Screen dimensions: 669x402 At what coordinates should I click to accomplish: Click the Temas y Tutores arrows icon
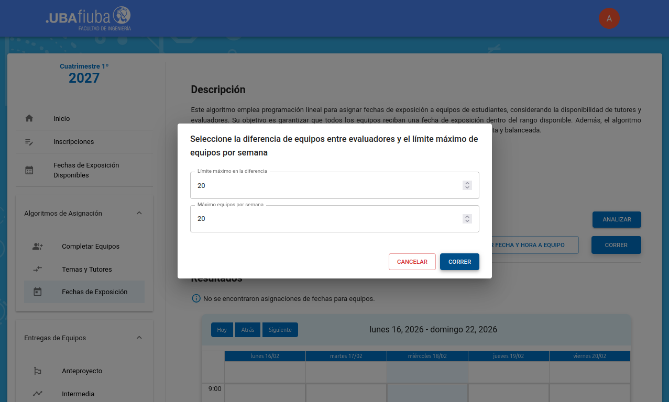[x=38, y=269]
